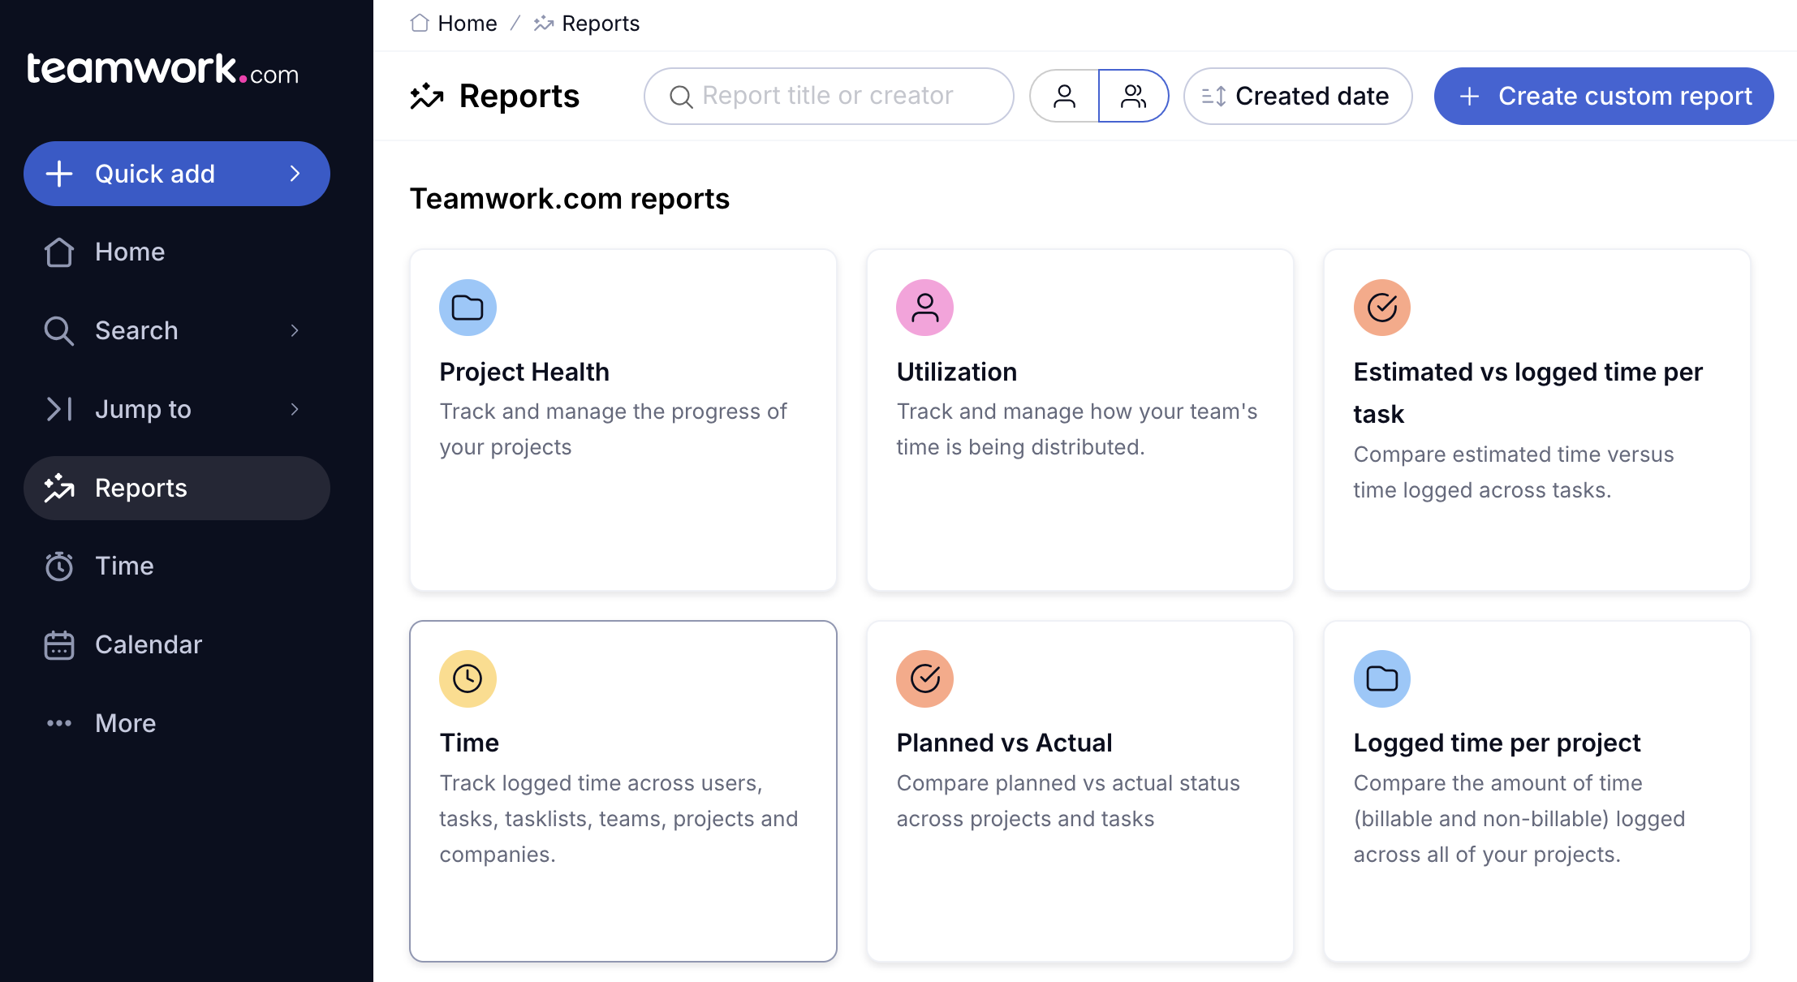Open the Created date sort dropdown
This screenshot has height=982, width=1797.
[x=1297, y=96]
